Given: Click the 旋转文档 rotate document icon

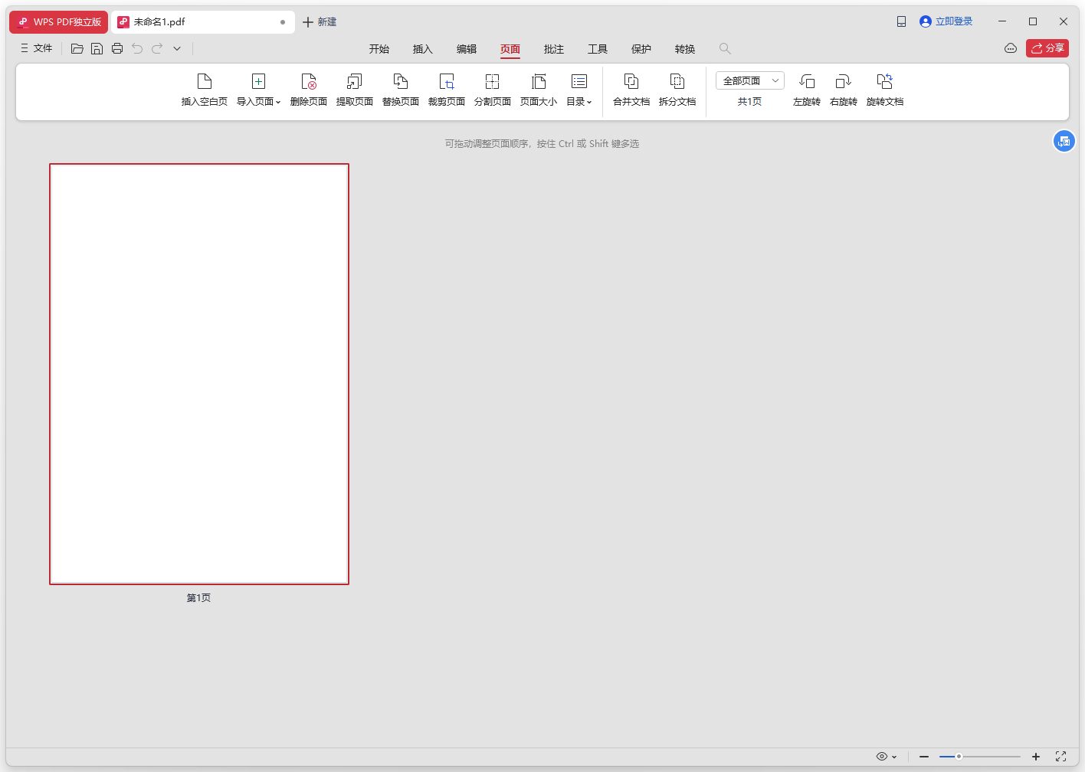Looking at the screenshot, I should tap(885, 88).
